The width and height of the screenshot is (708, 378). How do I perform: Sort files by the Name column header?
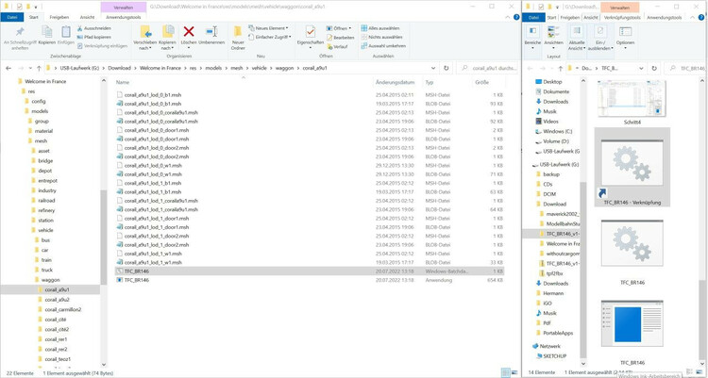pos(123,82)
